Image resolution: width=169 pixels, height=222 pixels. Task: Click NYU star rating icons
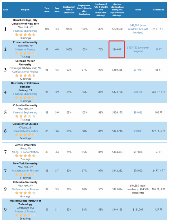click(x=25, y=175)
